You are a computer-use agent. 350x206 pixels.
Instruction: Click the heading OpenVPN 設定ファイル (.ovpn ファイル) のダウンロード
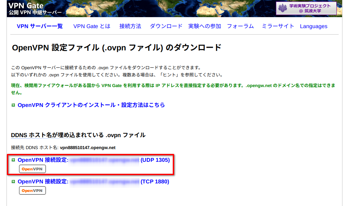pos(117,48)
